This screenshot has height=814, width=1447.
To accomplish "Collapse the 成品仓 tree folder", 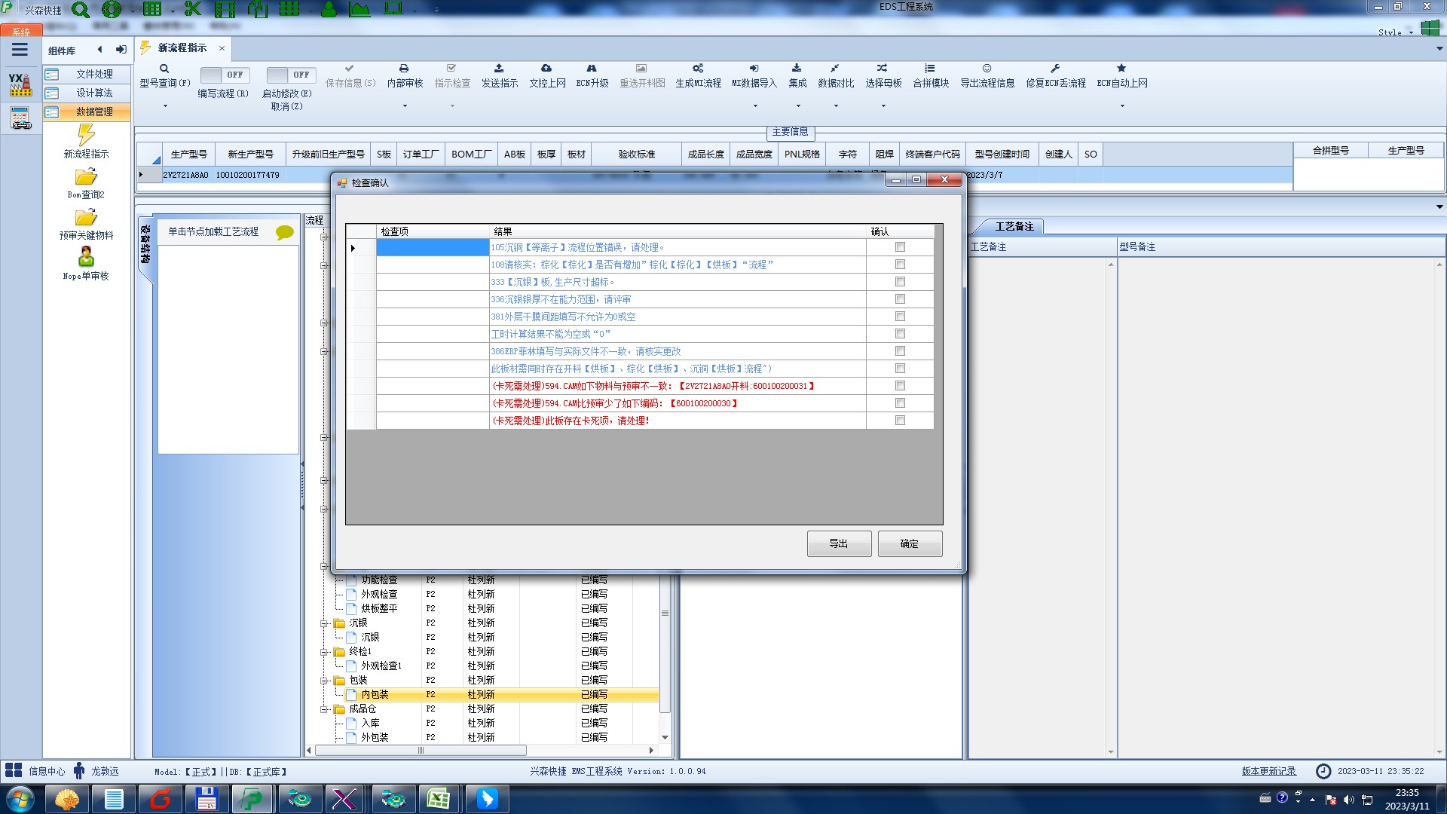I will click(x=324, y=709).
